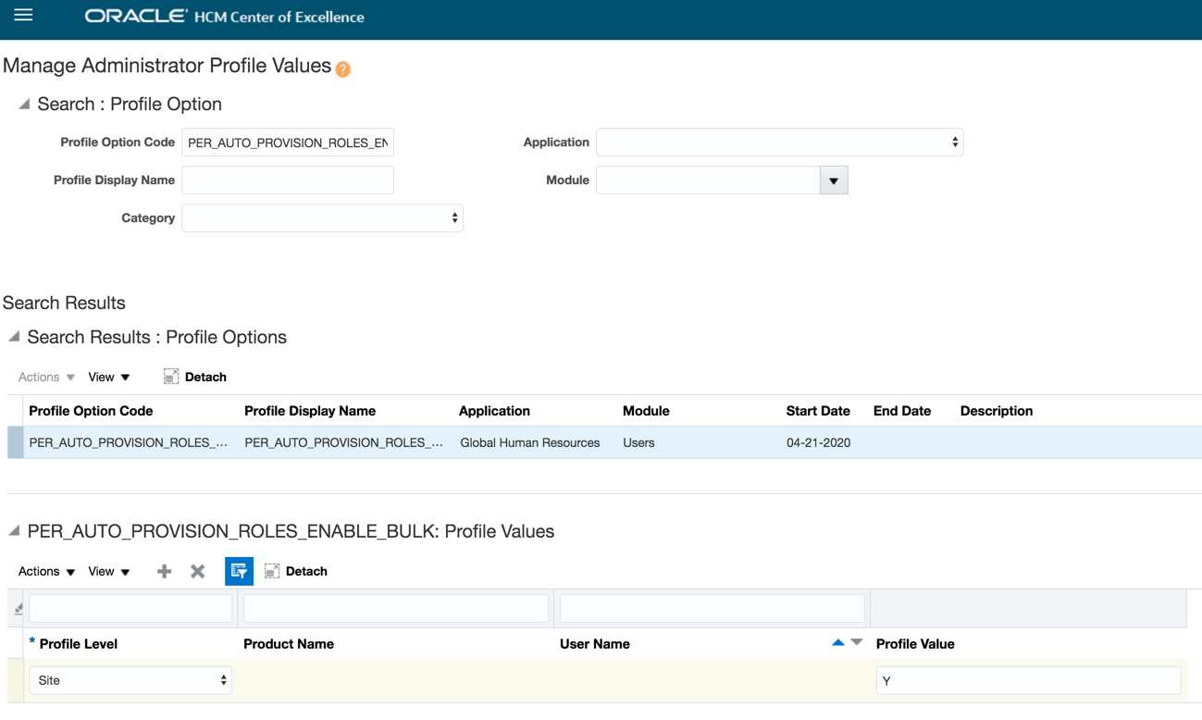Image resolution: width=1202 pixels, height=720 pixels.
Task: Collapse the Search: Profile Option section
Action: tap(24, 105)
